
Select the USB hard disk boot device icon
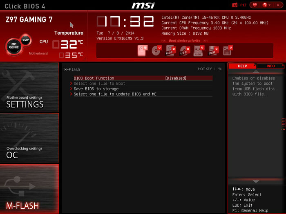tap(170, 51)
